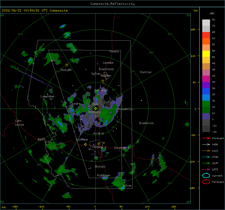225x210 pixels.
Task: Click the yellow diamond marker beside RockyMH
Action: tap(67, 65)
